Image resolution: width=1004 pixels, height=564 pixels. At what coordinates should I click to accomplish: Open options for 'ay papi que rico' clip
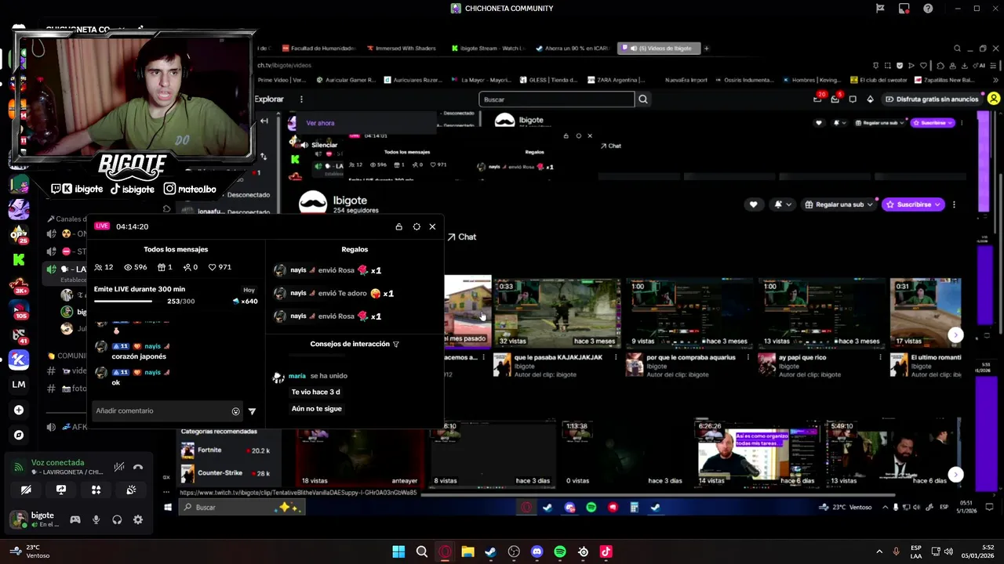(x=881, y=358)
